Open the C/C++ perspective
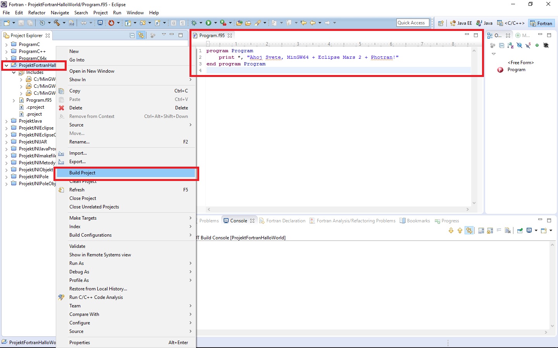 [511, 23]
